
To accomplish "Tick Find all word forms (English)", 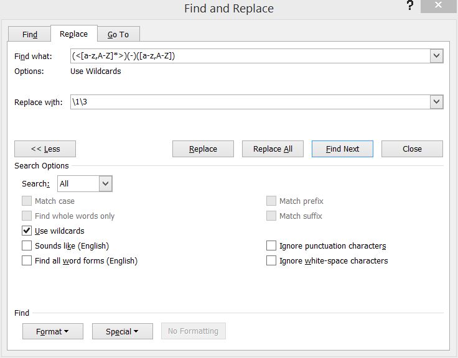I will pos(27,260).
